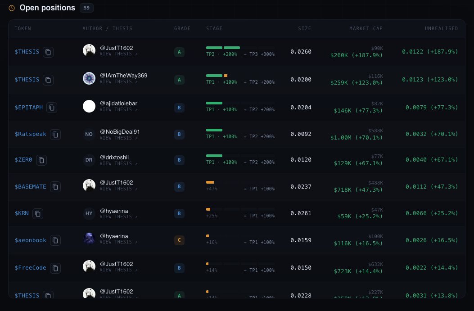Click size value 0.0261 for $KRN

coord(301,213)
